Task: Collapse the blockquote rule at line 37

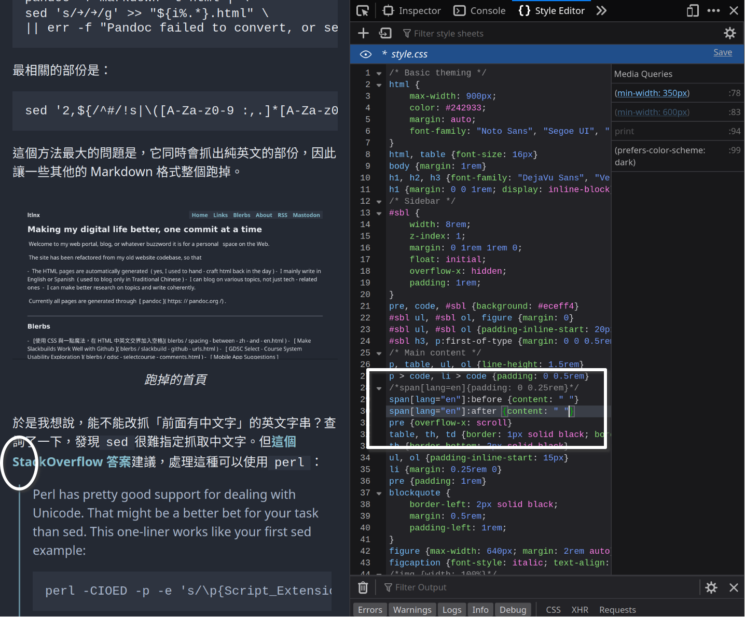Action: (x=379, y=493)
